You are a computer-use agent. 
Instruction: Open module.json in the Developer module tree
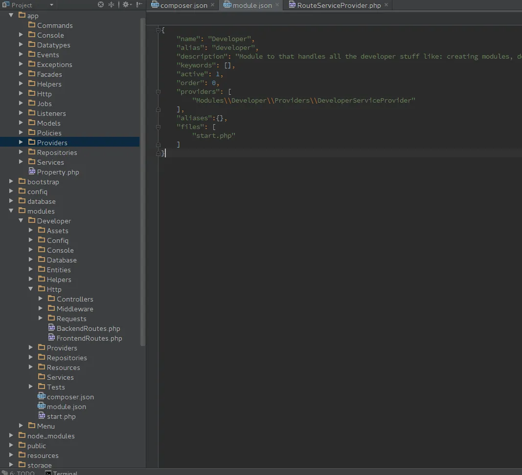pyautogui.click(x=66, y=407)
